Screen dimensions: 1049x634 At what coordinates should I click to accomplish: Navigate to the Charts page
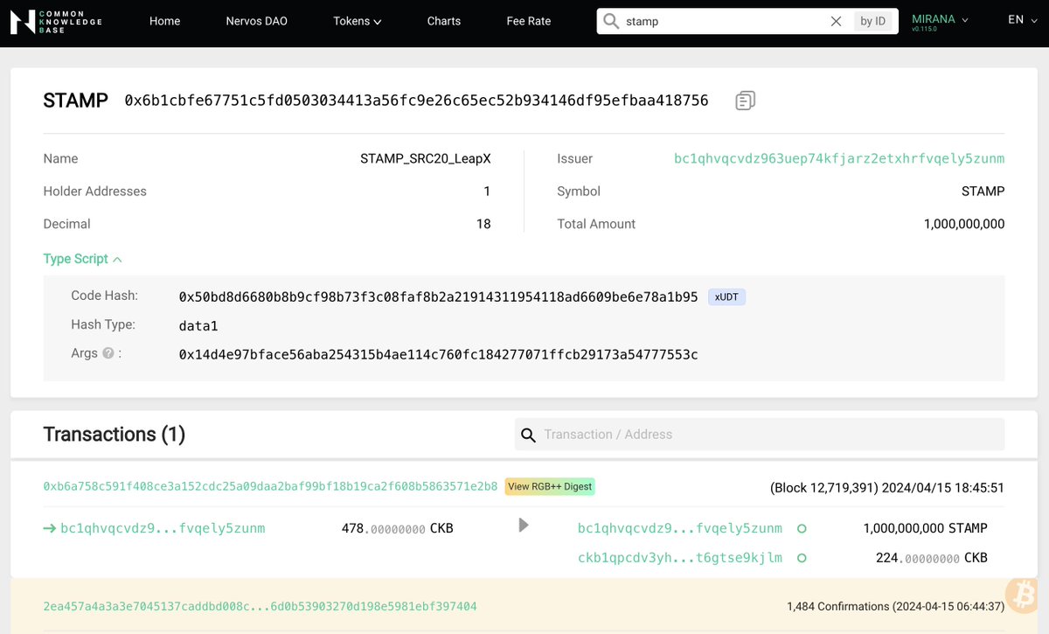coord(443,20)
